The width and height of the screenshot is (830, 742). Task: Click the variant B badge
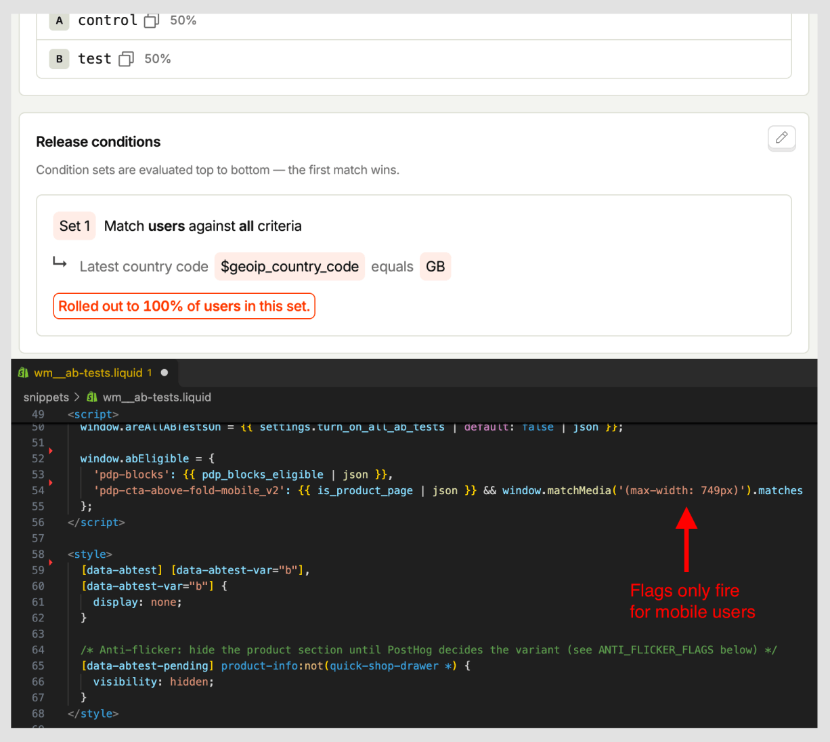[60, 59]
